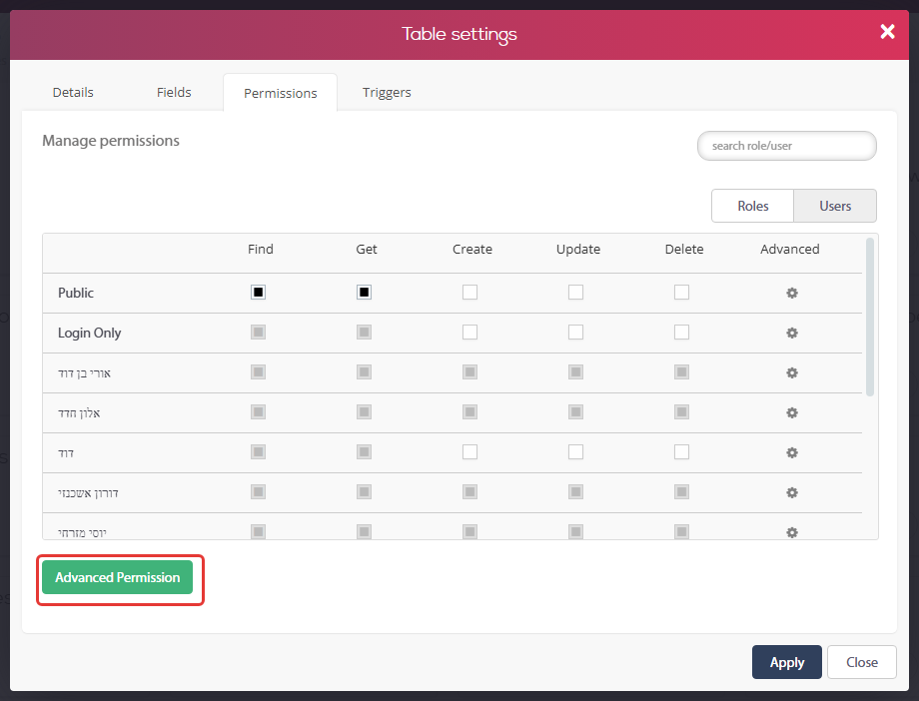Screen dimensions: 919x701
Task: Open advanced settings gear for Login Only row
Action: 792,333
